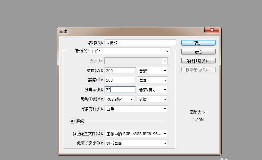Open the 像素长宽比 dropdown showing 方形像素
This screenshot has width=262, height=160.
[x=136, y=143]
